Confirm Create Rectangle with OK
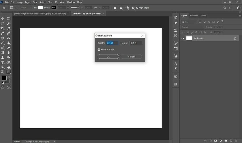This screenshot has width=242, height=143. 108,57
